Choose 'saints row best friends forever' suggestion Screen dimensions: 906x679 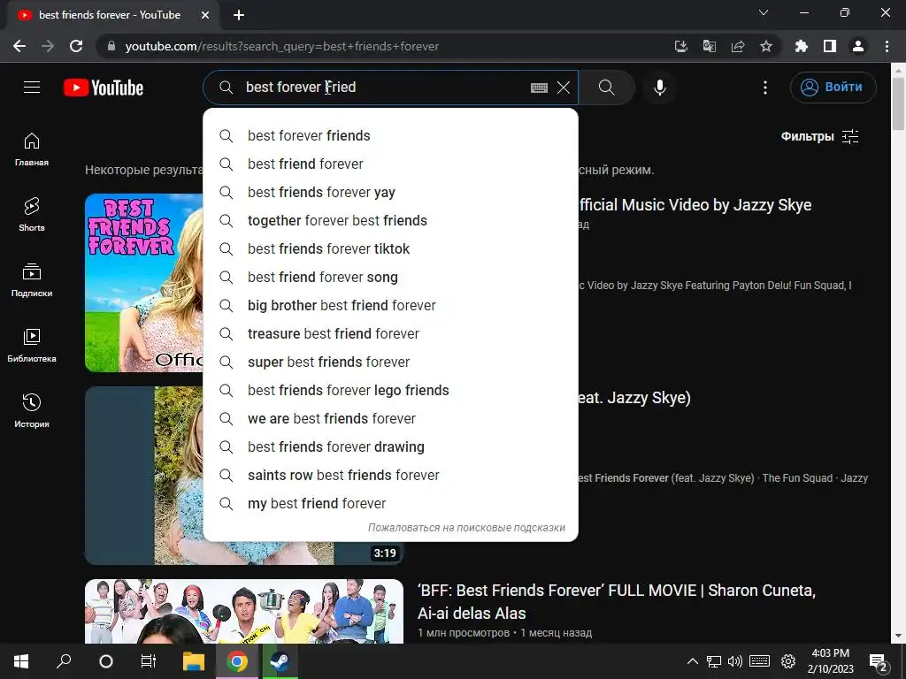(x=390, y=475)
